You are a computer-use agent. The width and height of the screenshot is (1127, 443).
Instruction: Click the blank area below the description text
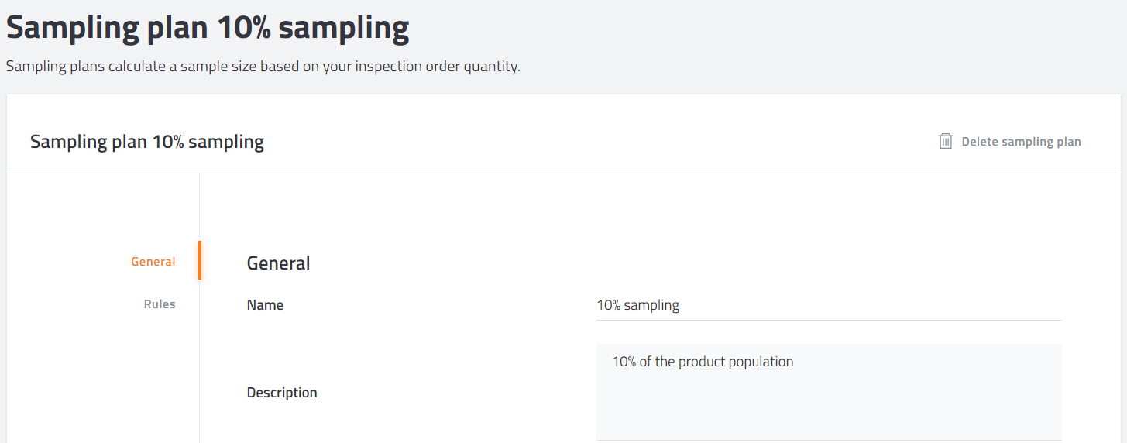[829, 407]
